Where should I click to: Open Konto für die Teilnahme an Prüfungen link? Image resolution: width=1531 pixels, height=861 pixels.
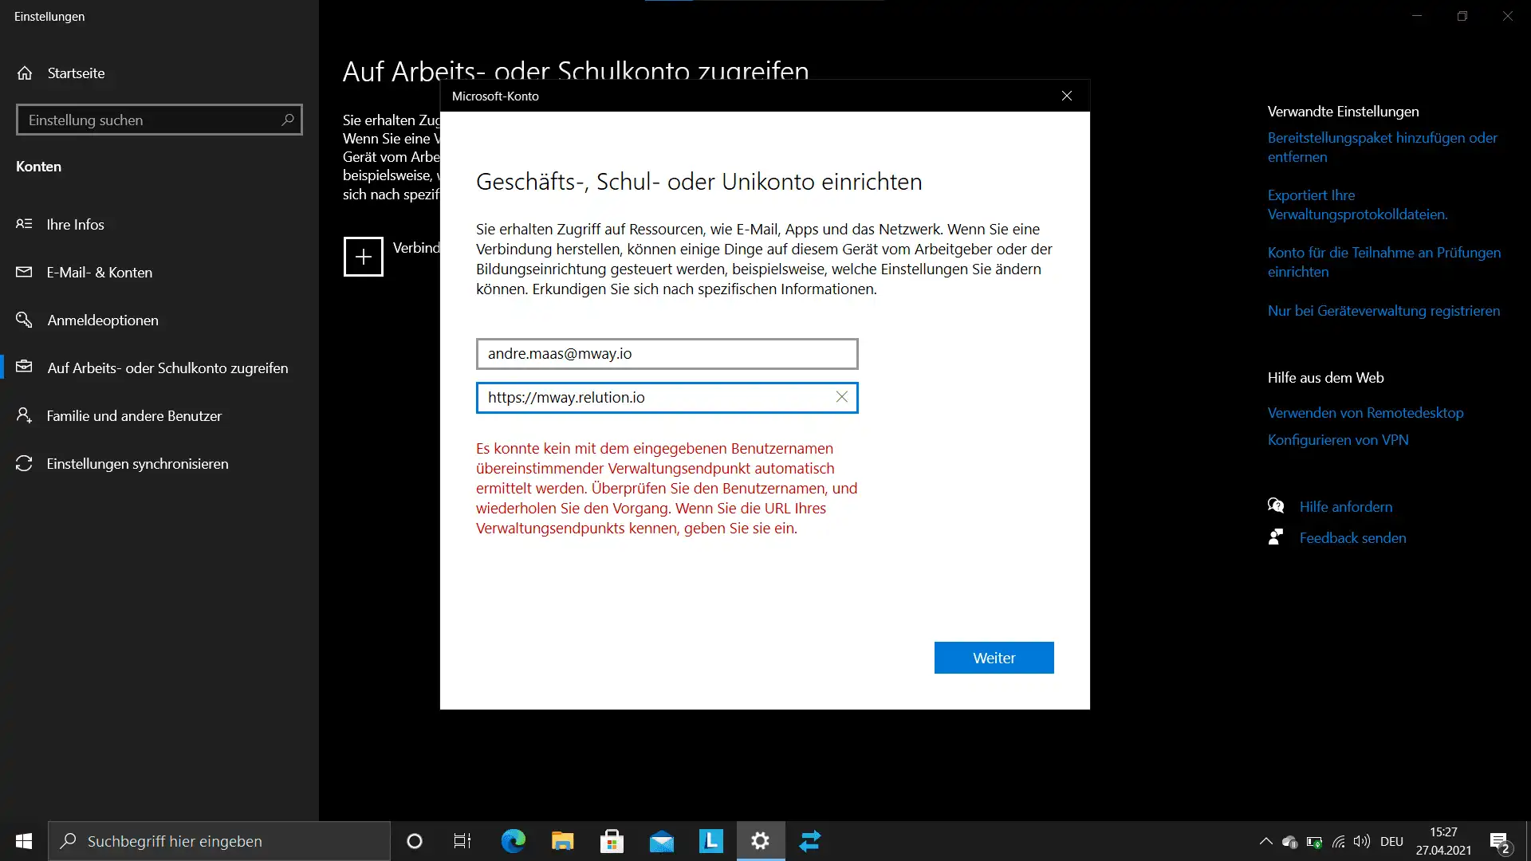[1383, 262]
